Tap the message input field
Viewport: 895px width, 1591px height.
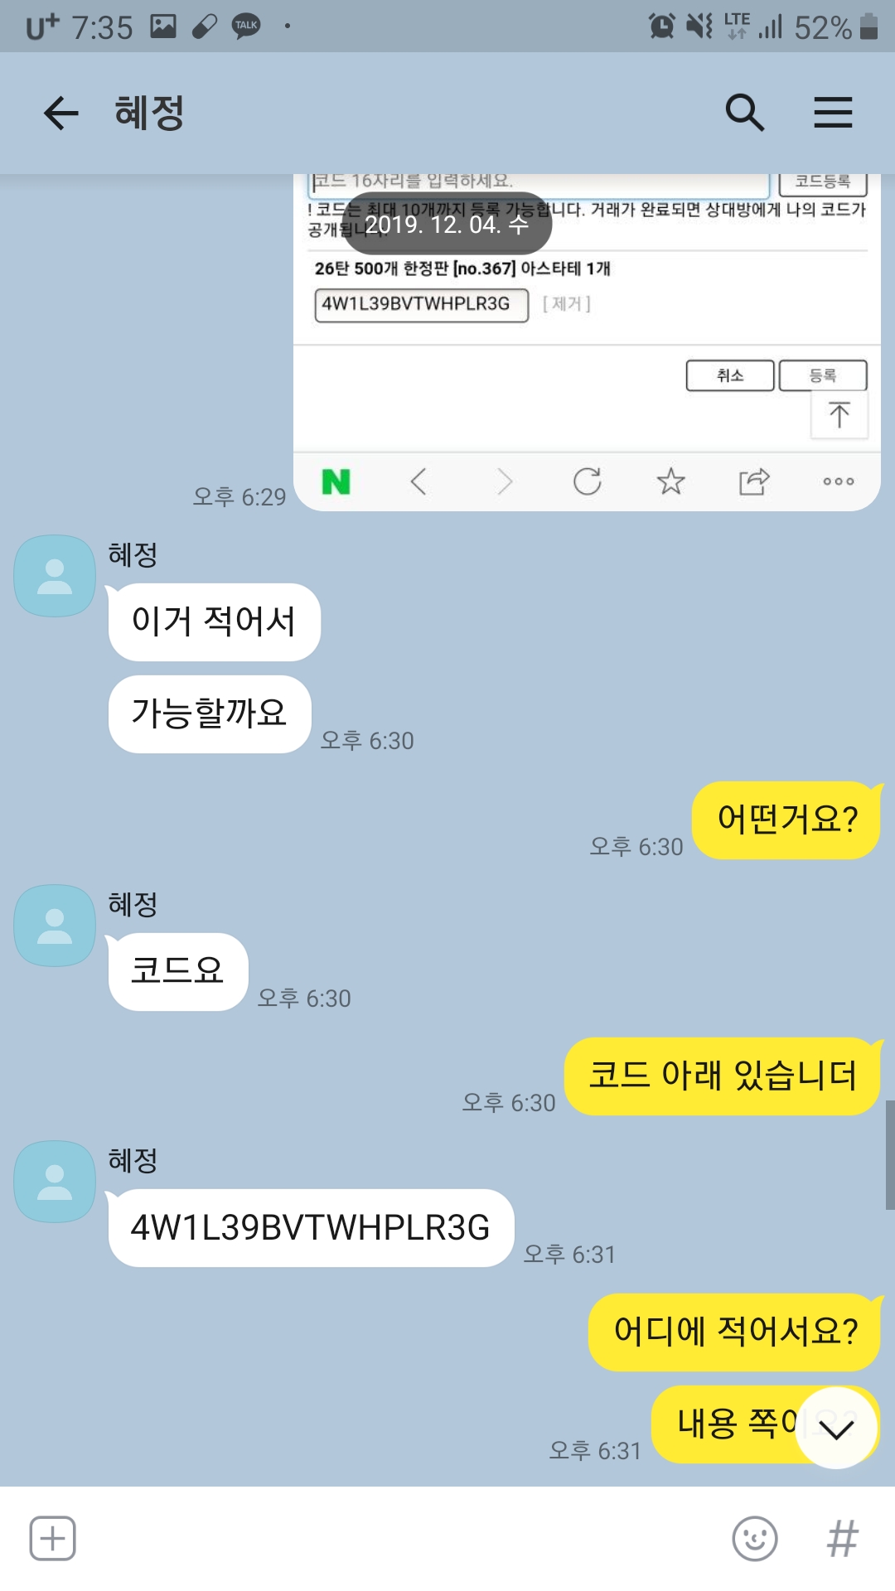click(x=404, y=1539)
